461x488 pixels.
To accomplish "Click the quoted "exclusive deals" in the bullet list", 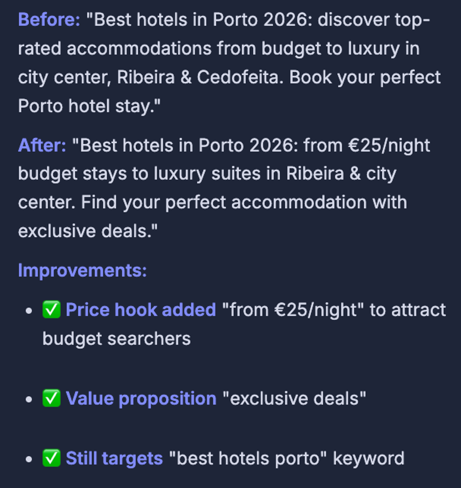I will pos(294,399).
